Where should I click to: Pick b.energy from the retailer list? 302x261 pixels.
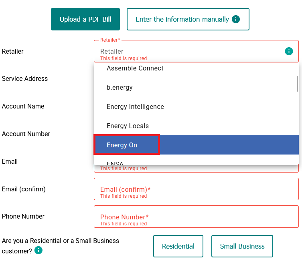click(196, 87)
